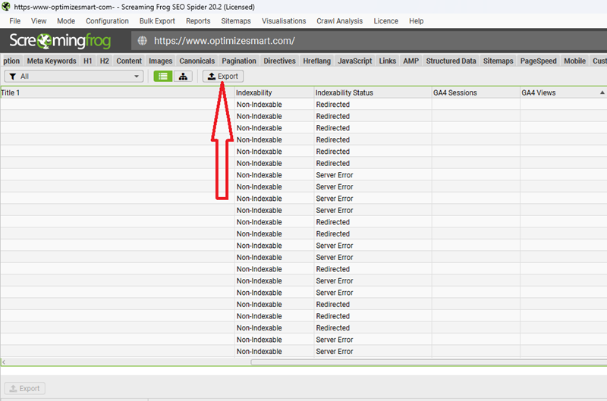Open the File menu

point(14,21)
